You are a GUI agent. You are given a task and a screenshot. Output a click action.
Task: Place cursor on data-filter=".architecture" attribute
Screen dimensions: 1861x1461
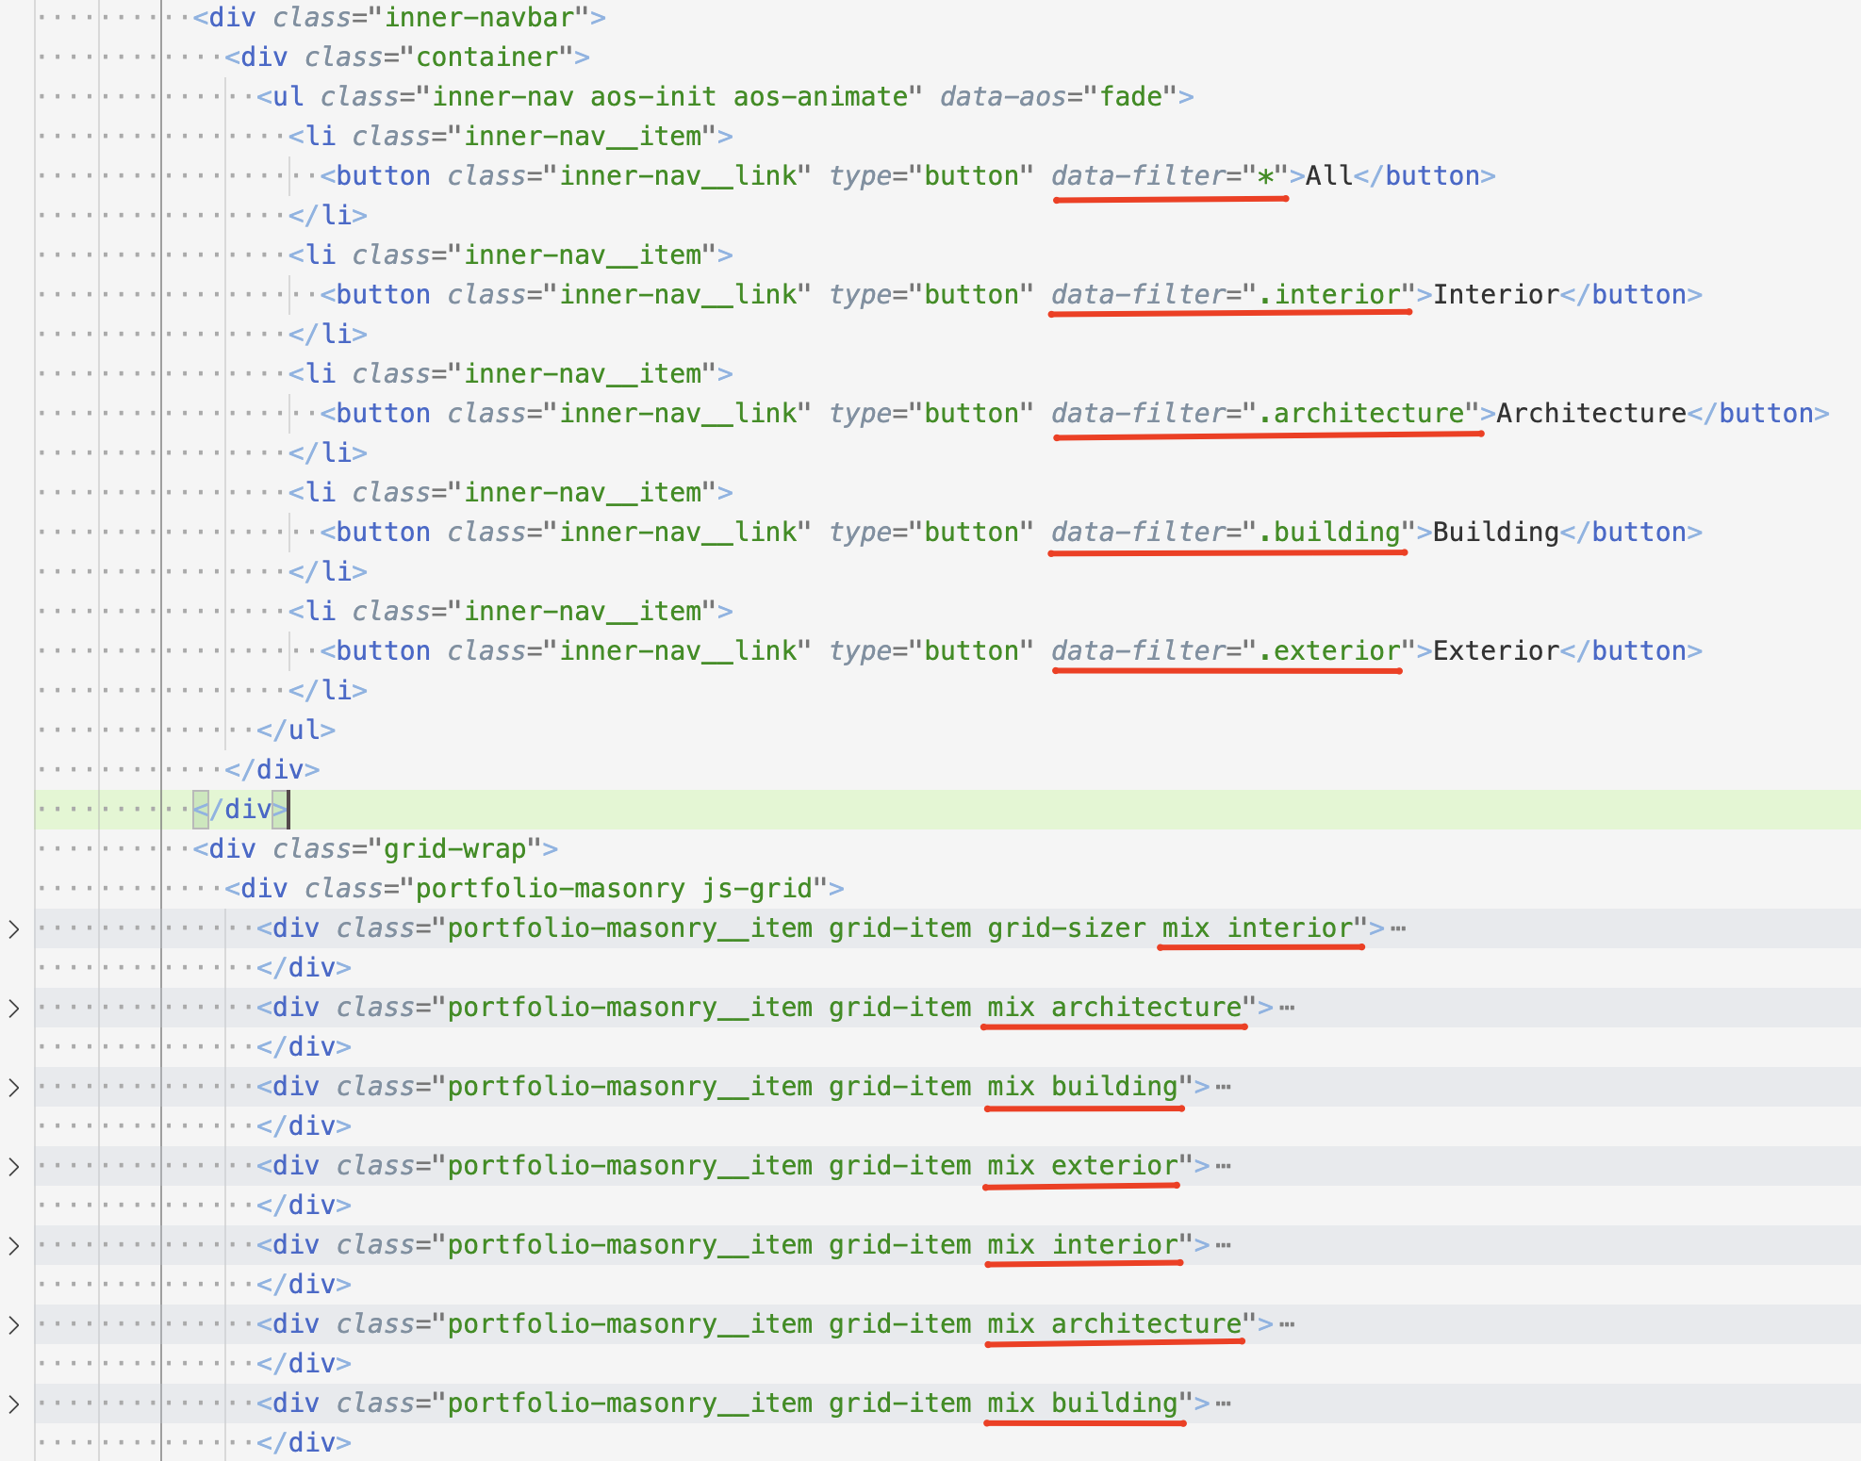point(1265,414)
